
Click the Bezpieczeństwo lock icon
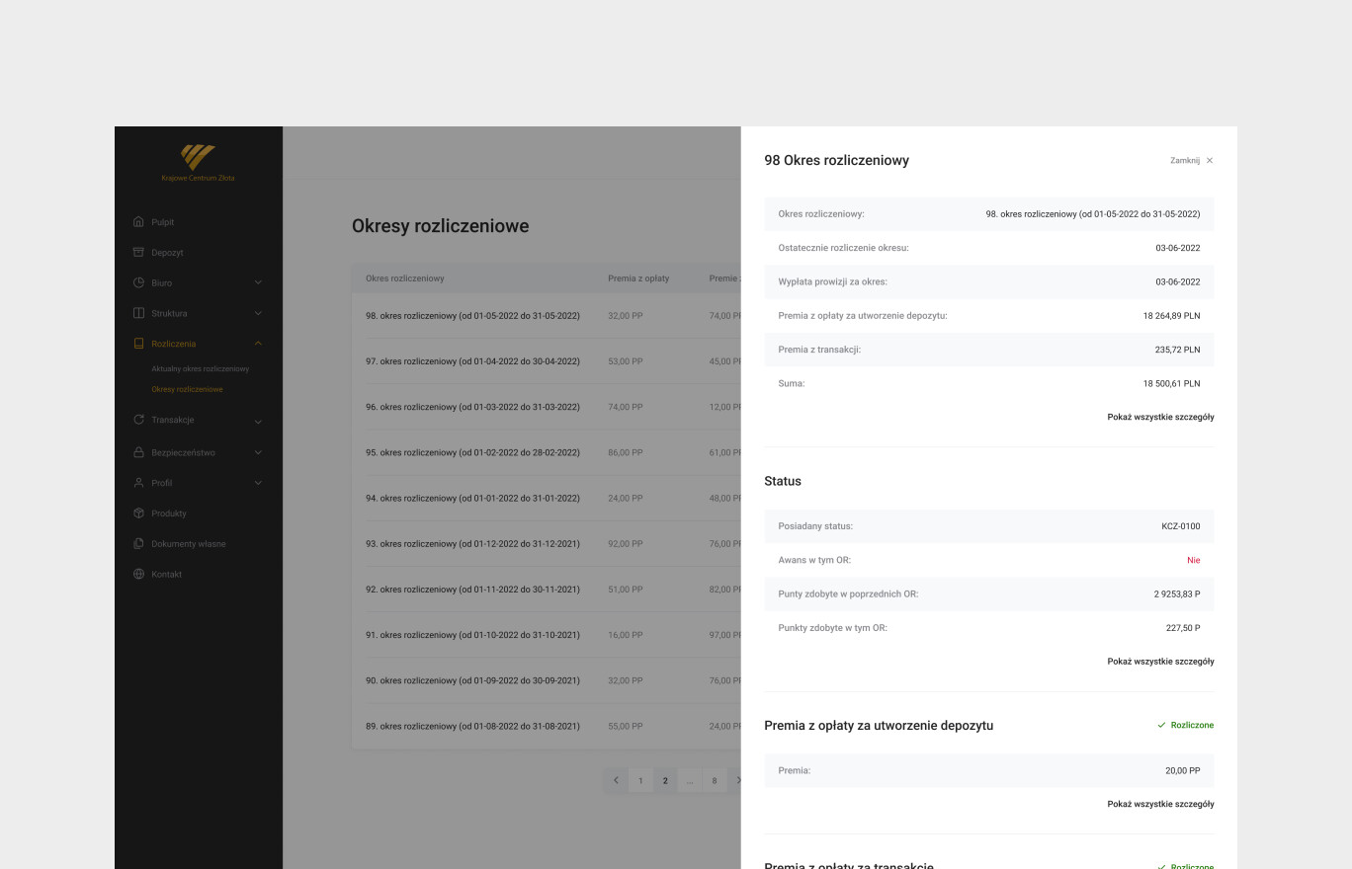pos(138,452)
